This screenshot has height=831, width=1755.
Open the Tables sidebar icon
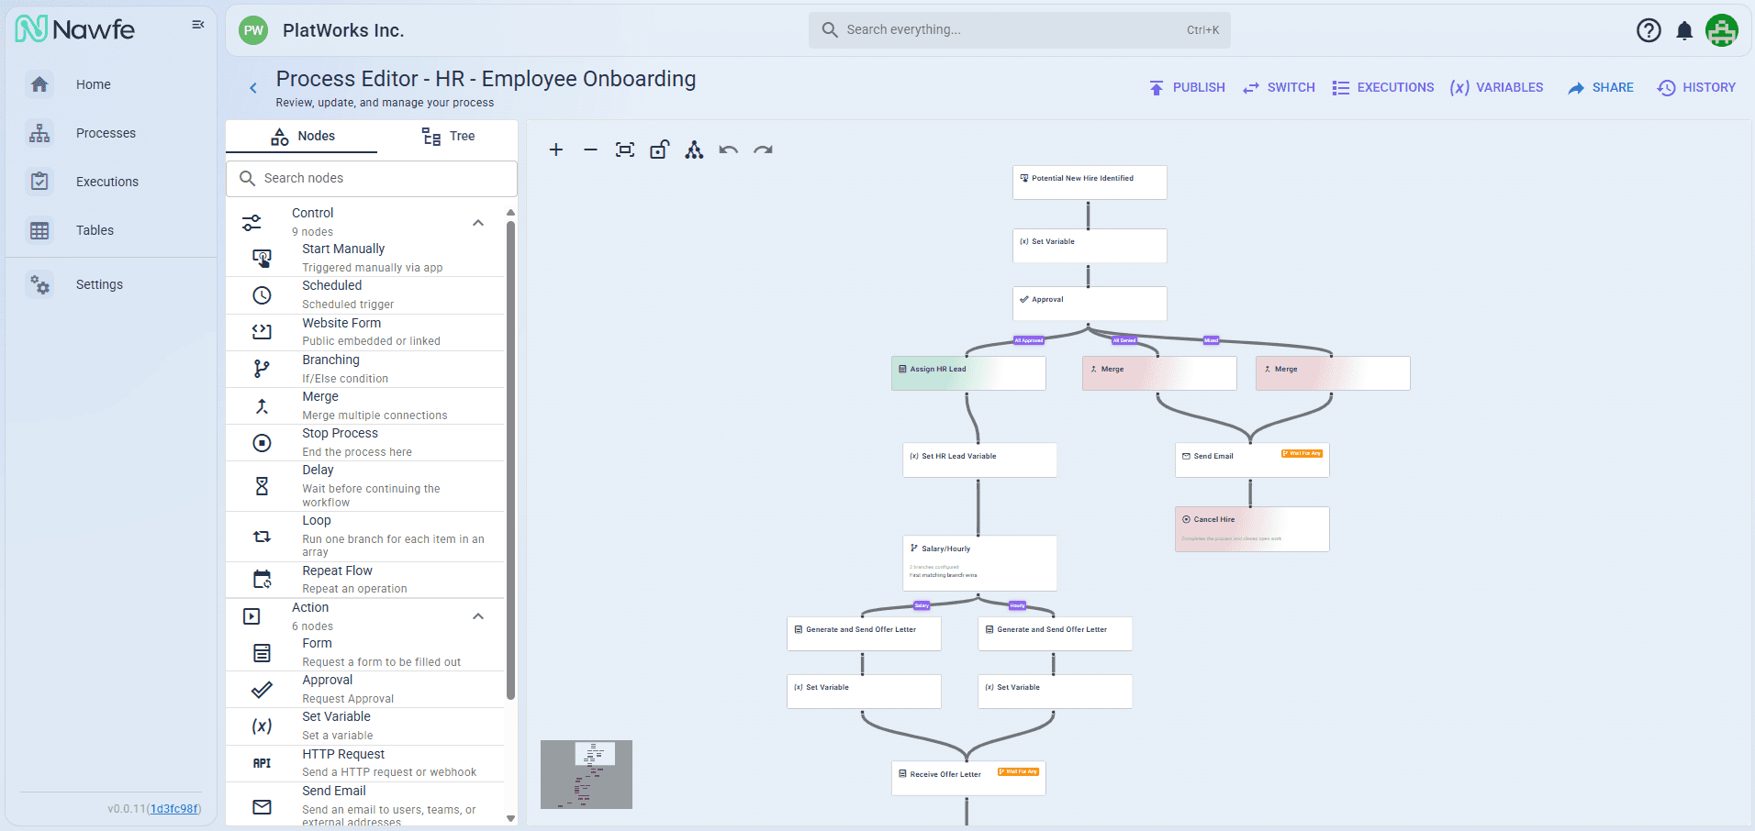[x=39, y=230]
